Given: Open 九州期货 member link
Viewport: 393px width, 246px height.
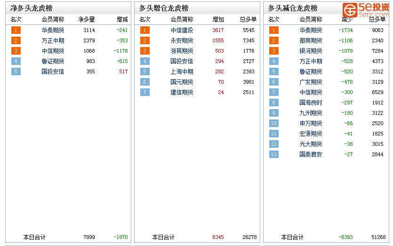Looking at the screenshot, I should [311, 113].
